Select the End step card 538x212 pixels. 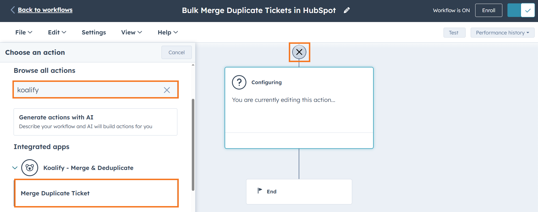point(299,192)
